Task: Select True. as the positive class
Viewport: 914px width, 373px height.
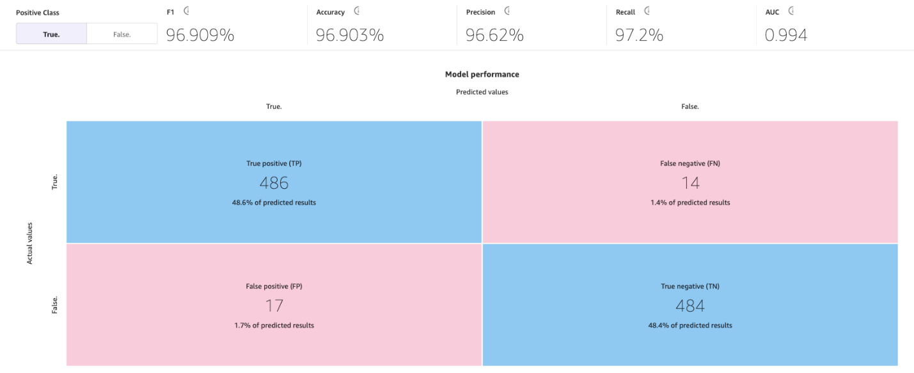Action: pyautogui.click(x=51, y=34)
